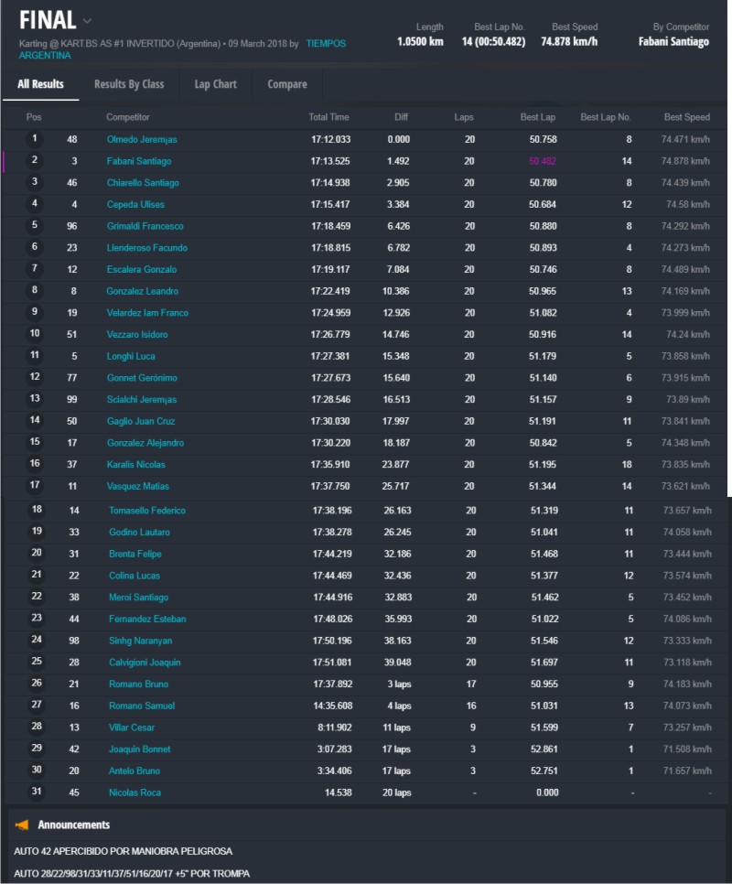Open the TIEMPOS ARGENTINA organizer link
Viewport: 732px width, 884px height.
point(325,44)
